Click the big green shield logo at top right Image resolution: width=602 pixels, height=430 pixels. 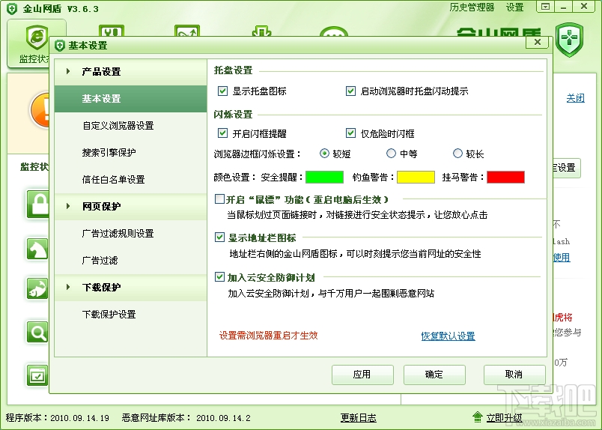(569, 40)
